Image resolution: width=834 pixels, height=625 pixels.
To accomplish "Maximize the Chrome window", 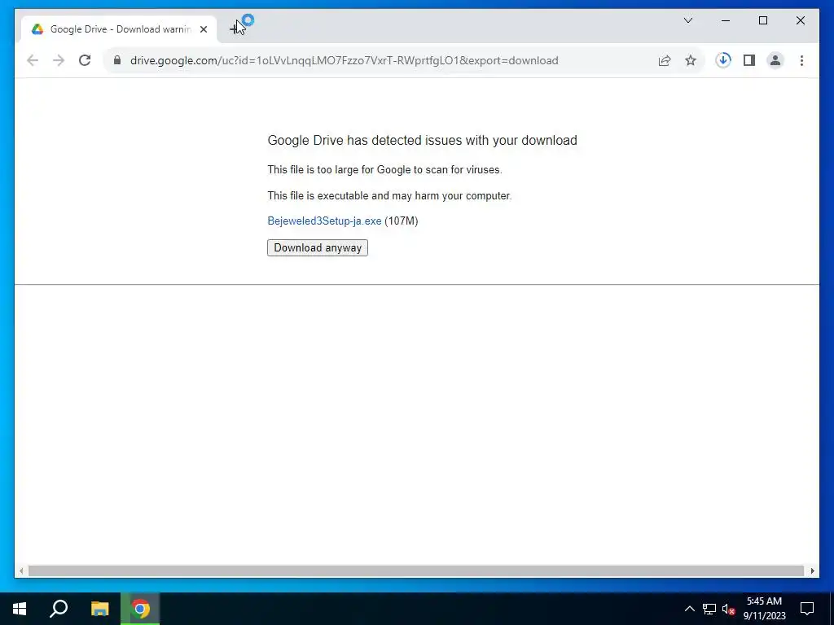I will [x=762, y=20].
